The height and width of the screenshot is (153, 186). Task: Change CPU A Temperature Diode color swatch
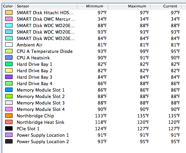click(9, 51)
